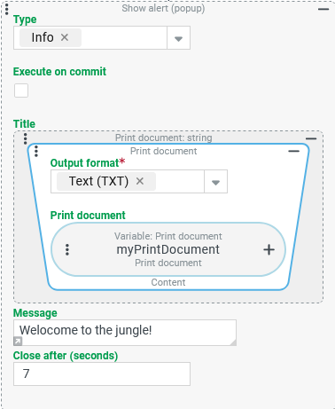Toggle the Execute on commit checkbox
The image size is (335, 409).
[x=21, y=90]
